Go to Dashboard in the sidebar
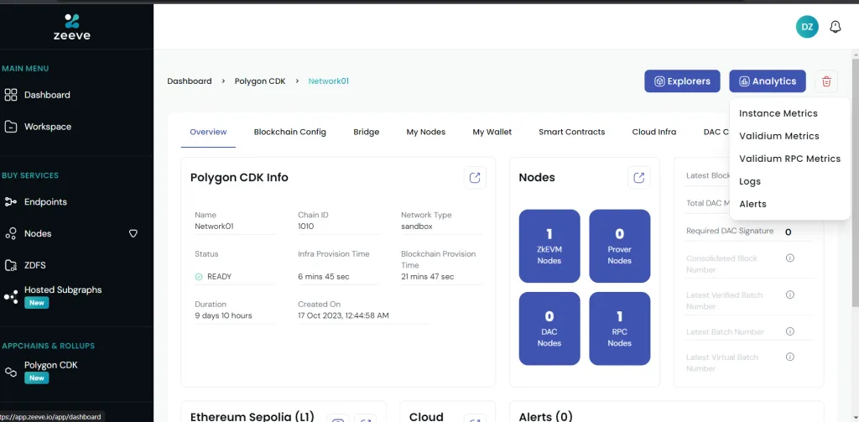Image resolution: width=859 pixels, height=422 pixels. point(47,95)
